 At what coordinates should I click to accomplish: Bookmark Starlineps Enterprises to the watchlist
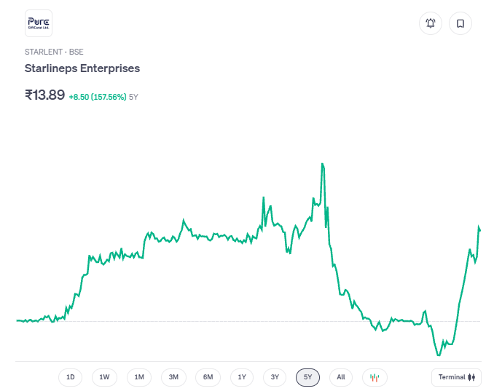point(460,23)
